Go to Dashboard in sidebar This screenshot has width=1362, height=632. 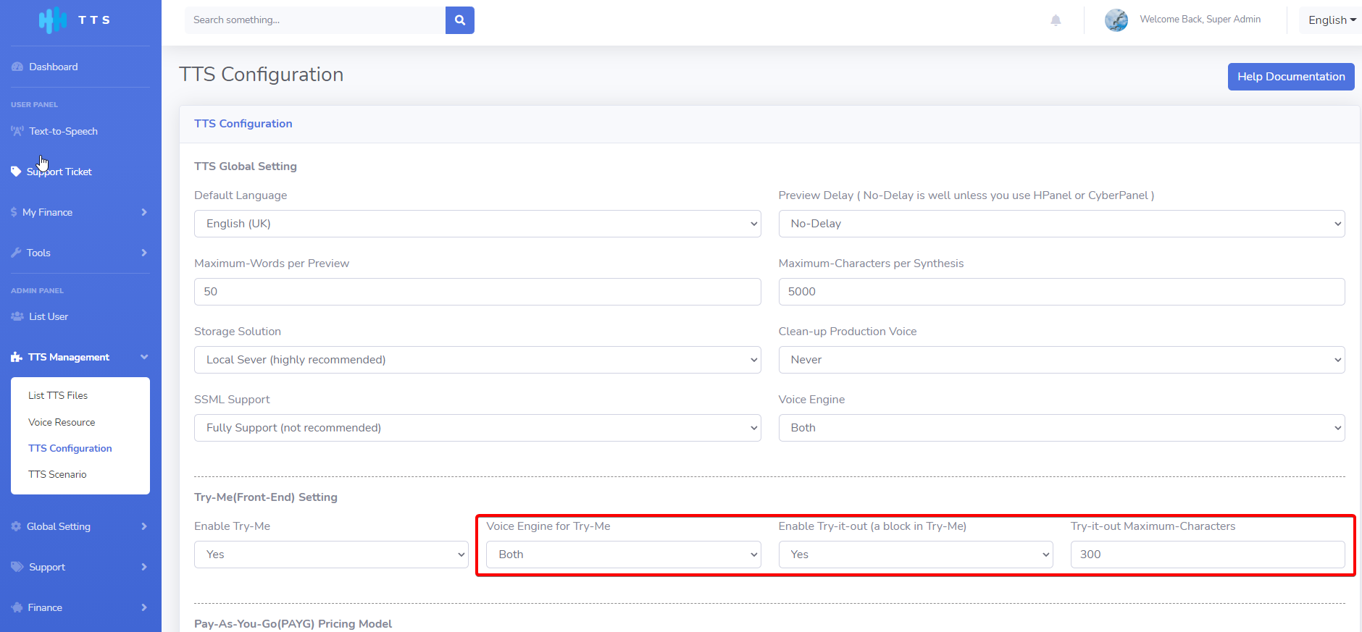point(54,67)
